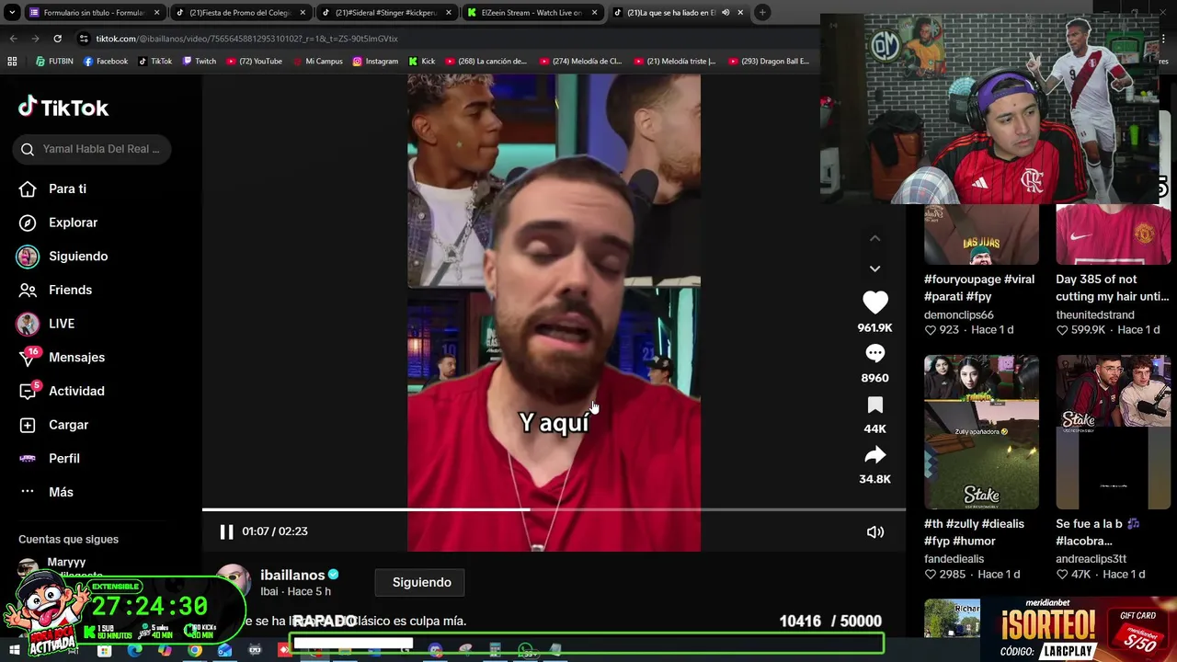Viewport: 1177px width, 662px height.
Task: Open the andreaclips3tt video thumbnail
Action: point(1113,432)
